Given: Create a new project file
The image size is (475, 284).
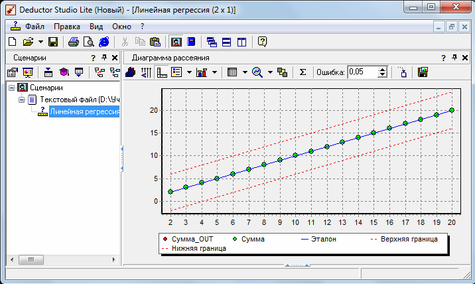Looking at the screenshot, I should click(13, 42).
